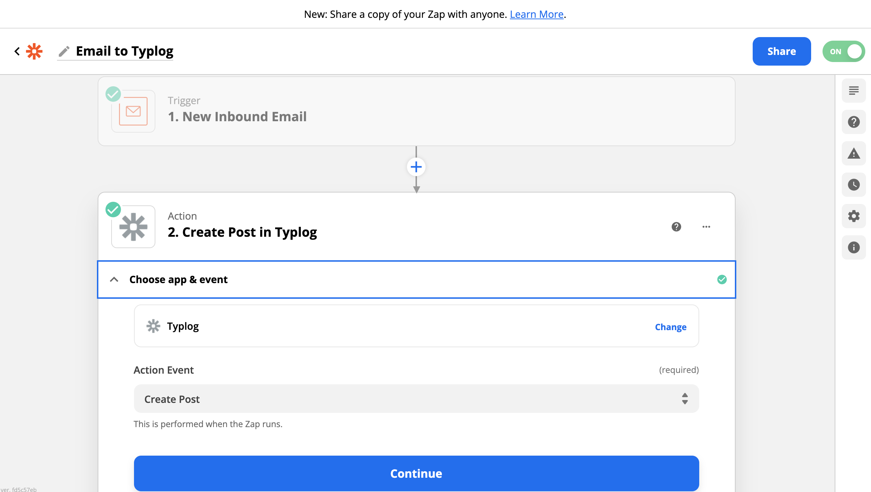Open the email trigger app icon
Screen dimensions: 871x492
[x=133, y=111]
